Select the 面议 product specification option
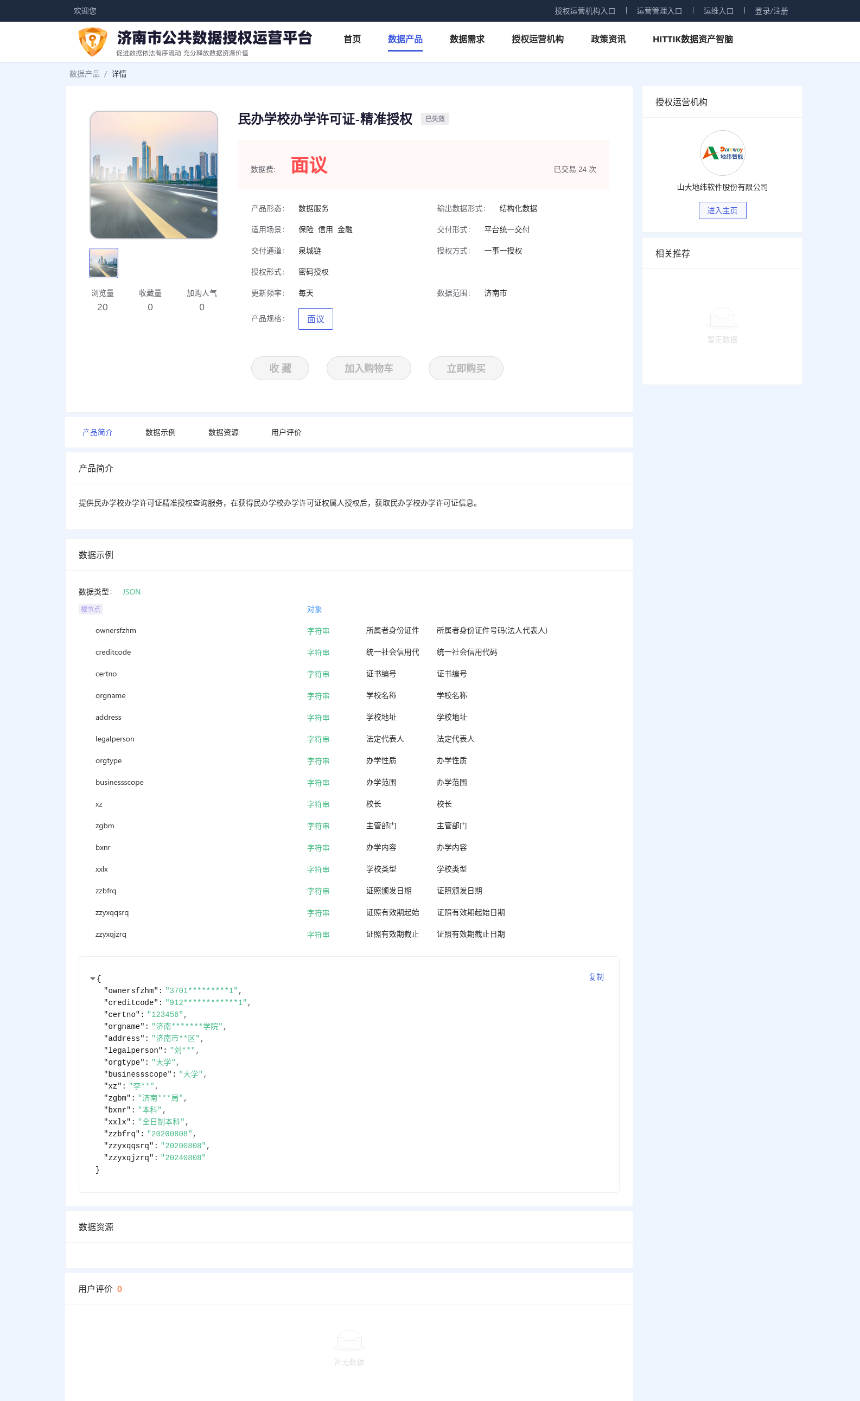This screenshot has height=1401, width=860. coord(316,319)
